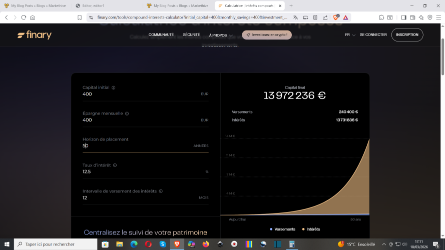Switch to the Editor, editor1 tab
The height and width of the screenshot is (250, 445).
(106, 5)
